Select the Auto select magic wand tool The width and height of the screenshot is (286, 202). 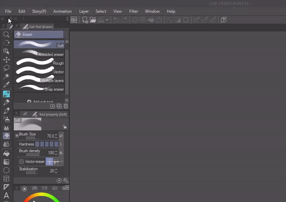click(6, 76)
